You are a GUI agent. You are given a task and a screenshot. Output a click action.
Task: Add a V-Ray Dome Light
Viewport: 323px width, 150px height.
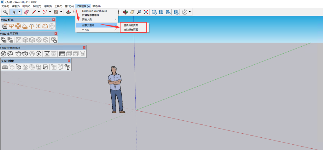[x=45, y=26]
